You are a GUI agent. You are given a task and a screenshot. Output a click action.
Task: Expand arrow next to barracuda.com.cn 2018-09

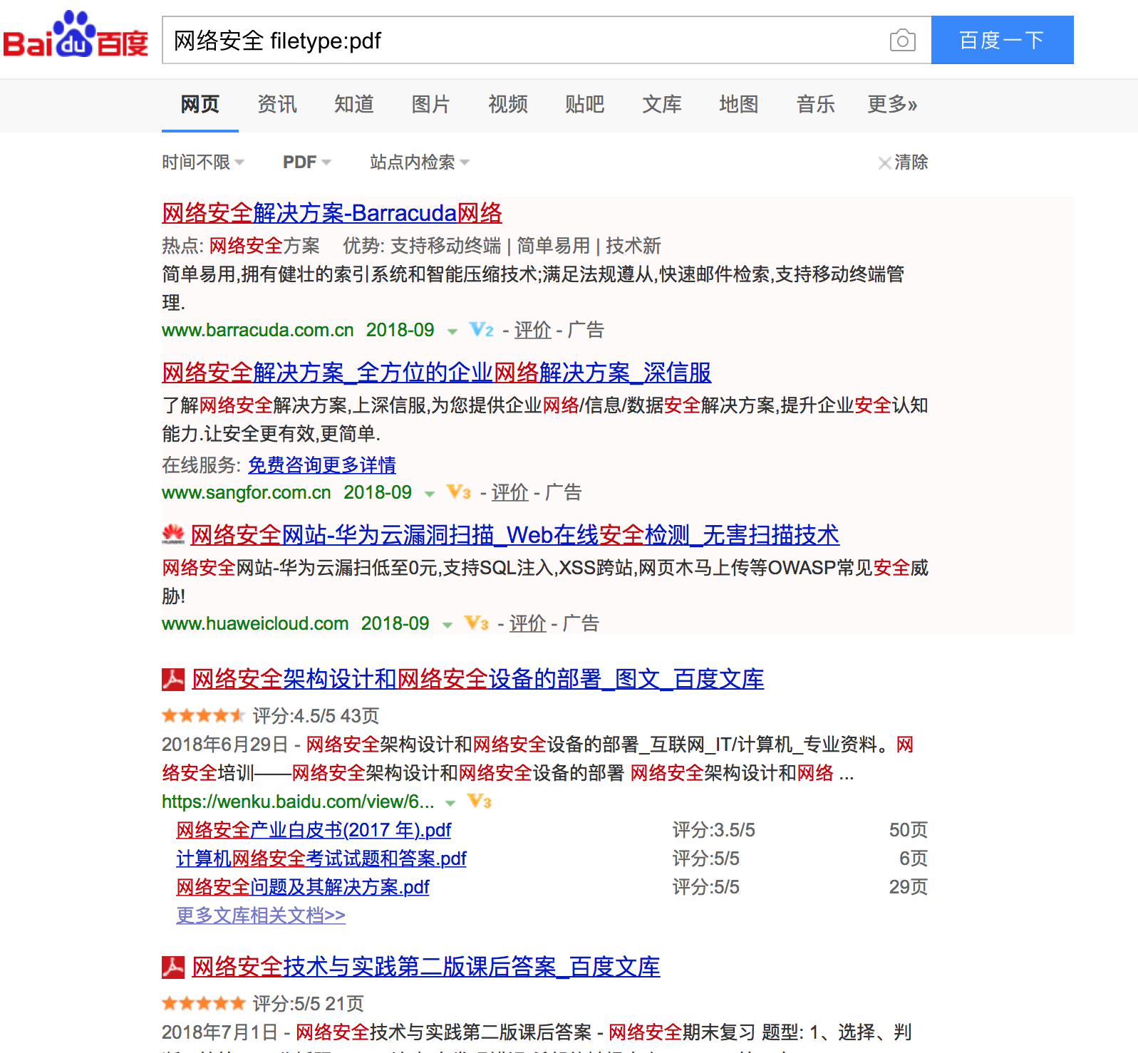pos(452,331)
